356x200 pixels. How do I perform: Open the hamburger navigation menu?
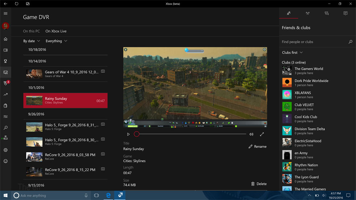[5, 13]
